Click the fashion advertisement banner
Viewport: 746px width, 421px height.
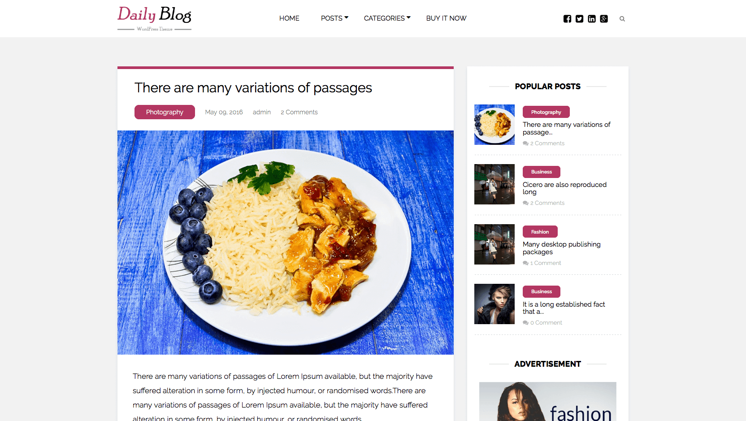548,401
